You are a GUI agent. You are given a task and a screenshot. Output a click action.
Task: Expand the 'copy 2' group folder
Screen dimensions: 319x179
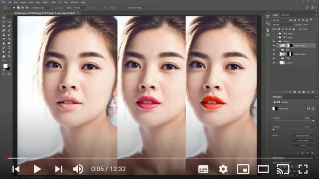pyautogui.click(x=277, y=33)
